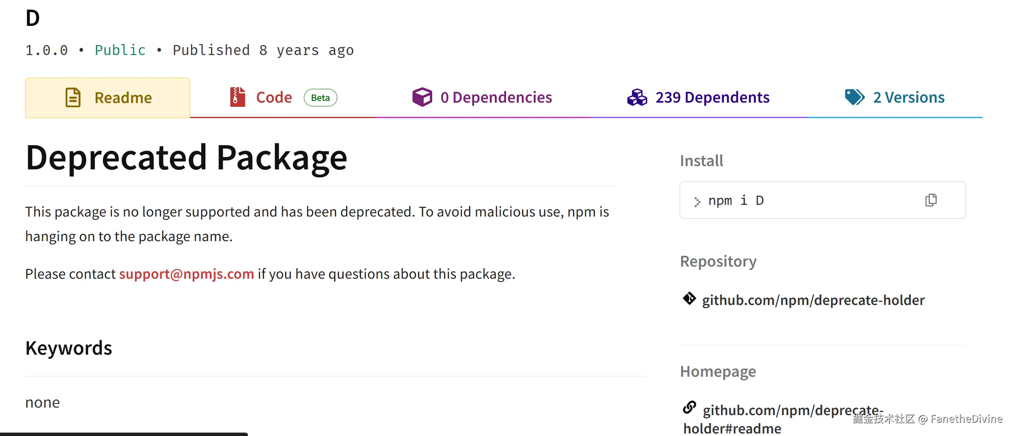Click the Beta badge beside Code
This screenshot has height=436, width=1014.
[x=320, y=98]
